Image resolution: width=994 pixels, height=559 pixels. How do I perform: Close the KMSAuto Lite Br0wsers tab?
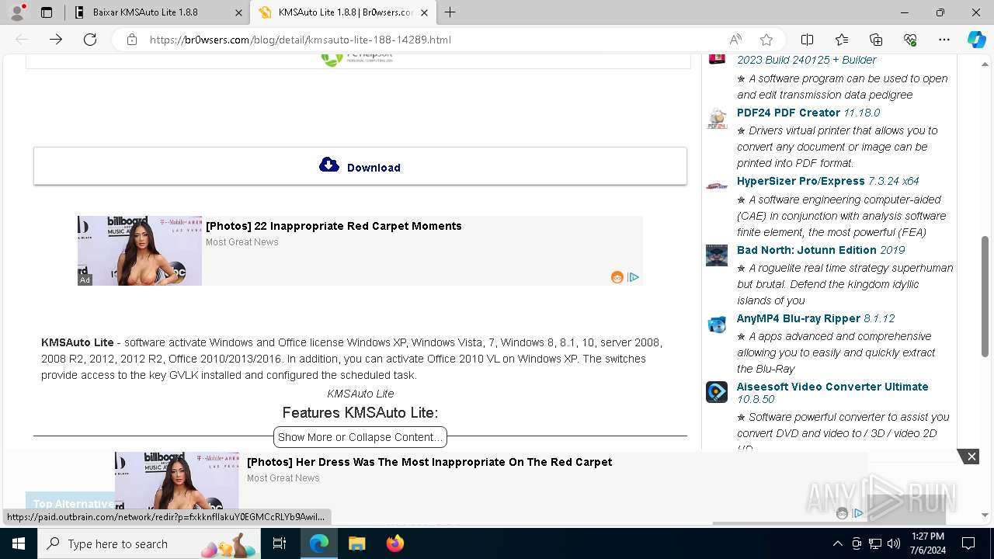[424, 12]
